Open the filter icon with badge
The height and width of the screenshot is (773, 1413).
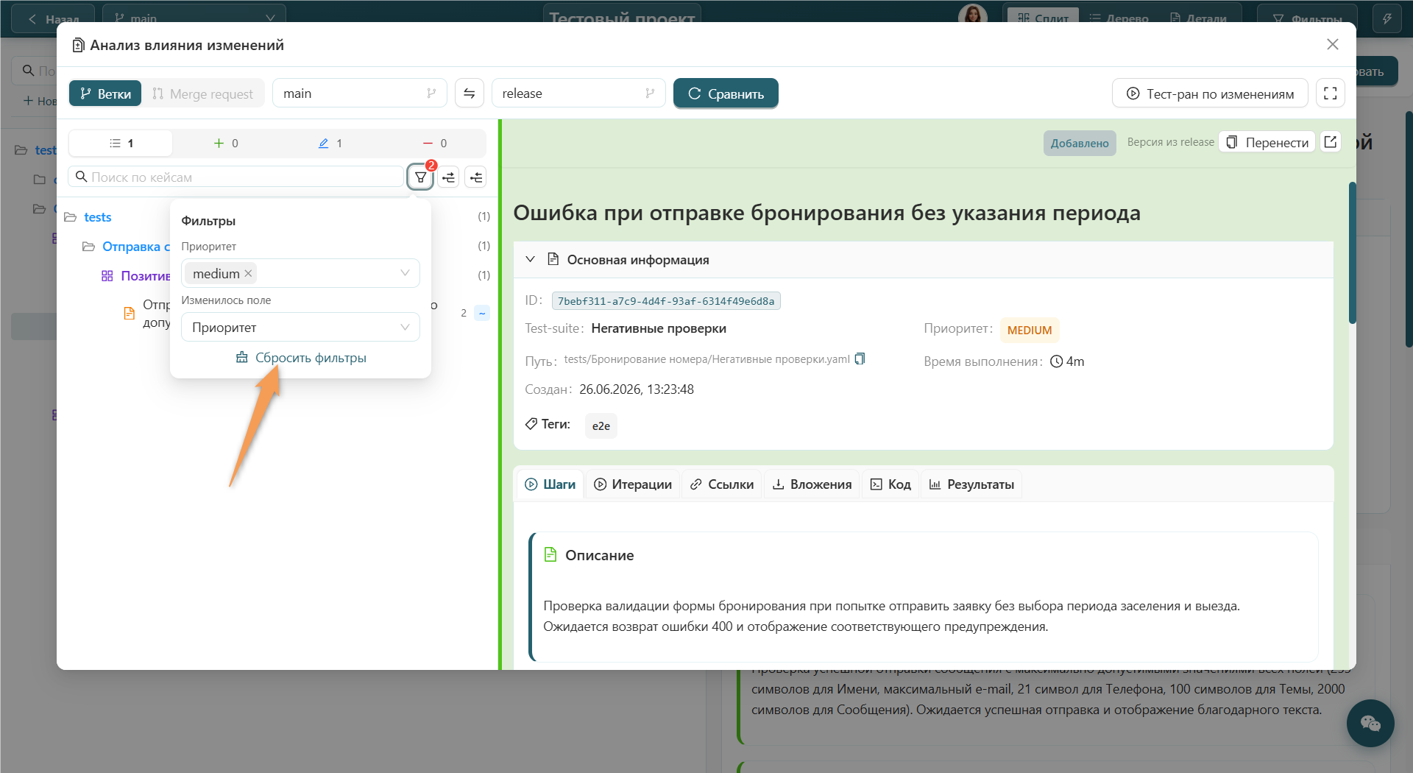coord(420,177)
